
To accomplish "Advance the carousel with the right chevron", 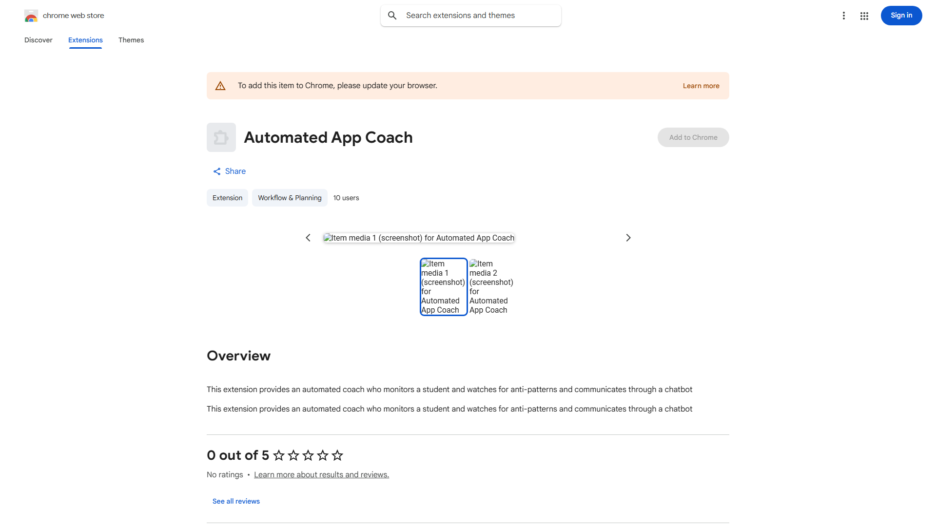I will (628, 238).
